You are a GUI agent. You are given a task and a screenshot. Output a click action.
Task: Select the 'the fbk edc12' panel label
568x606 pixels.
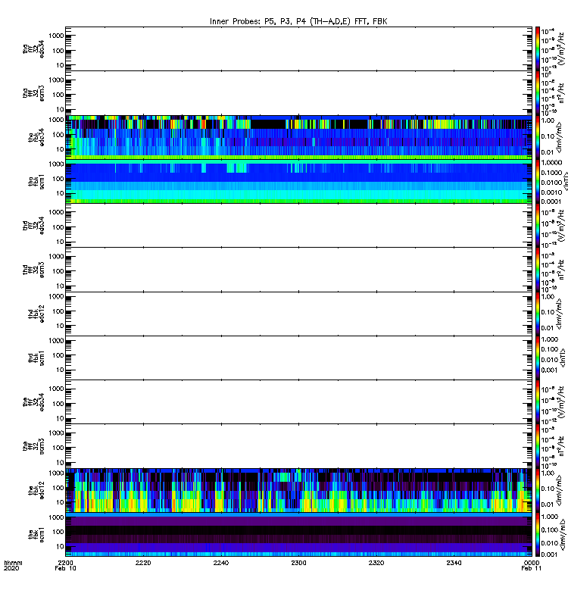[36, 490]
